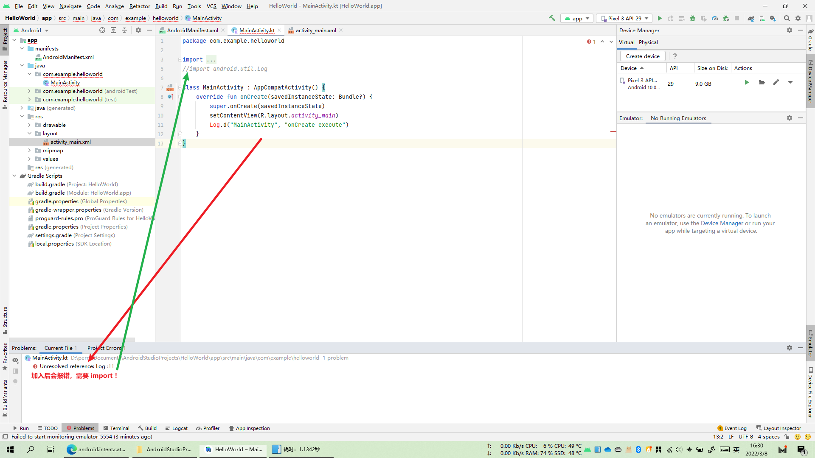Expand the drawable folder node

tap(29, 125)
